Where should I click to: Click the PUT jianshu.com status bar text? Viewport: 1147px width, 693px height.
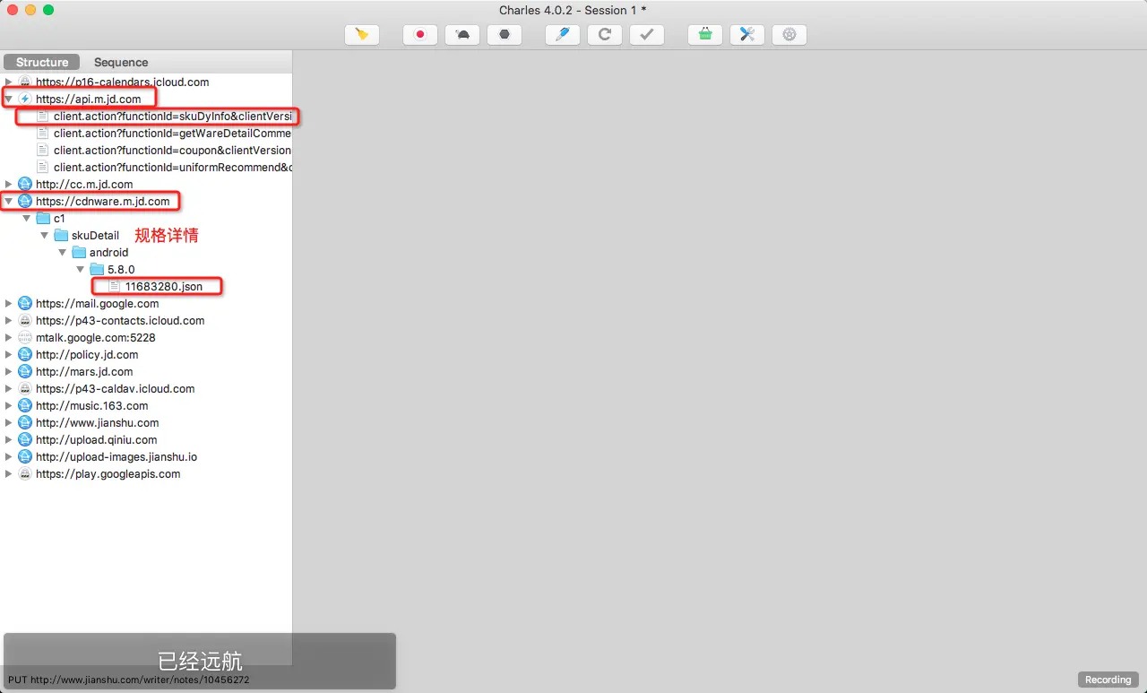(128, 680)
